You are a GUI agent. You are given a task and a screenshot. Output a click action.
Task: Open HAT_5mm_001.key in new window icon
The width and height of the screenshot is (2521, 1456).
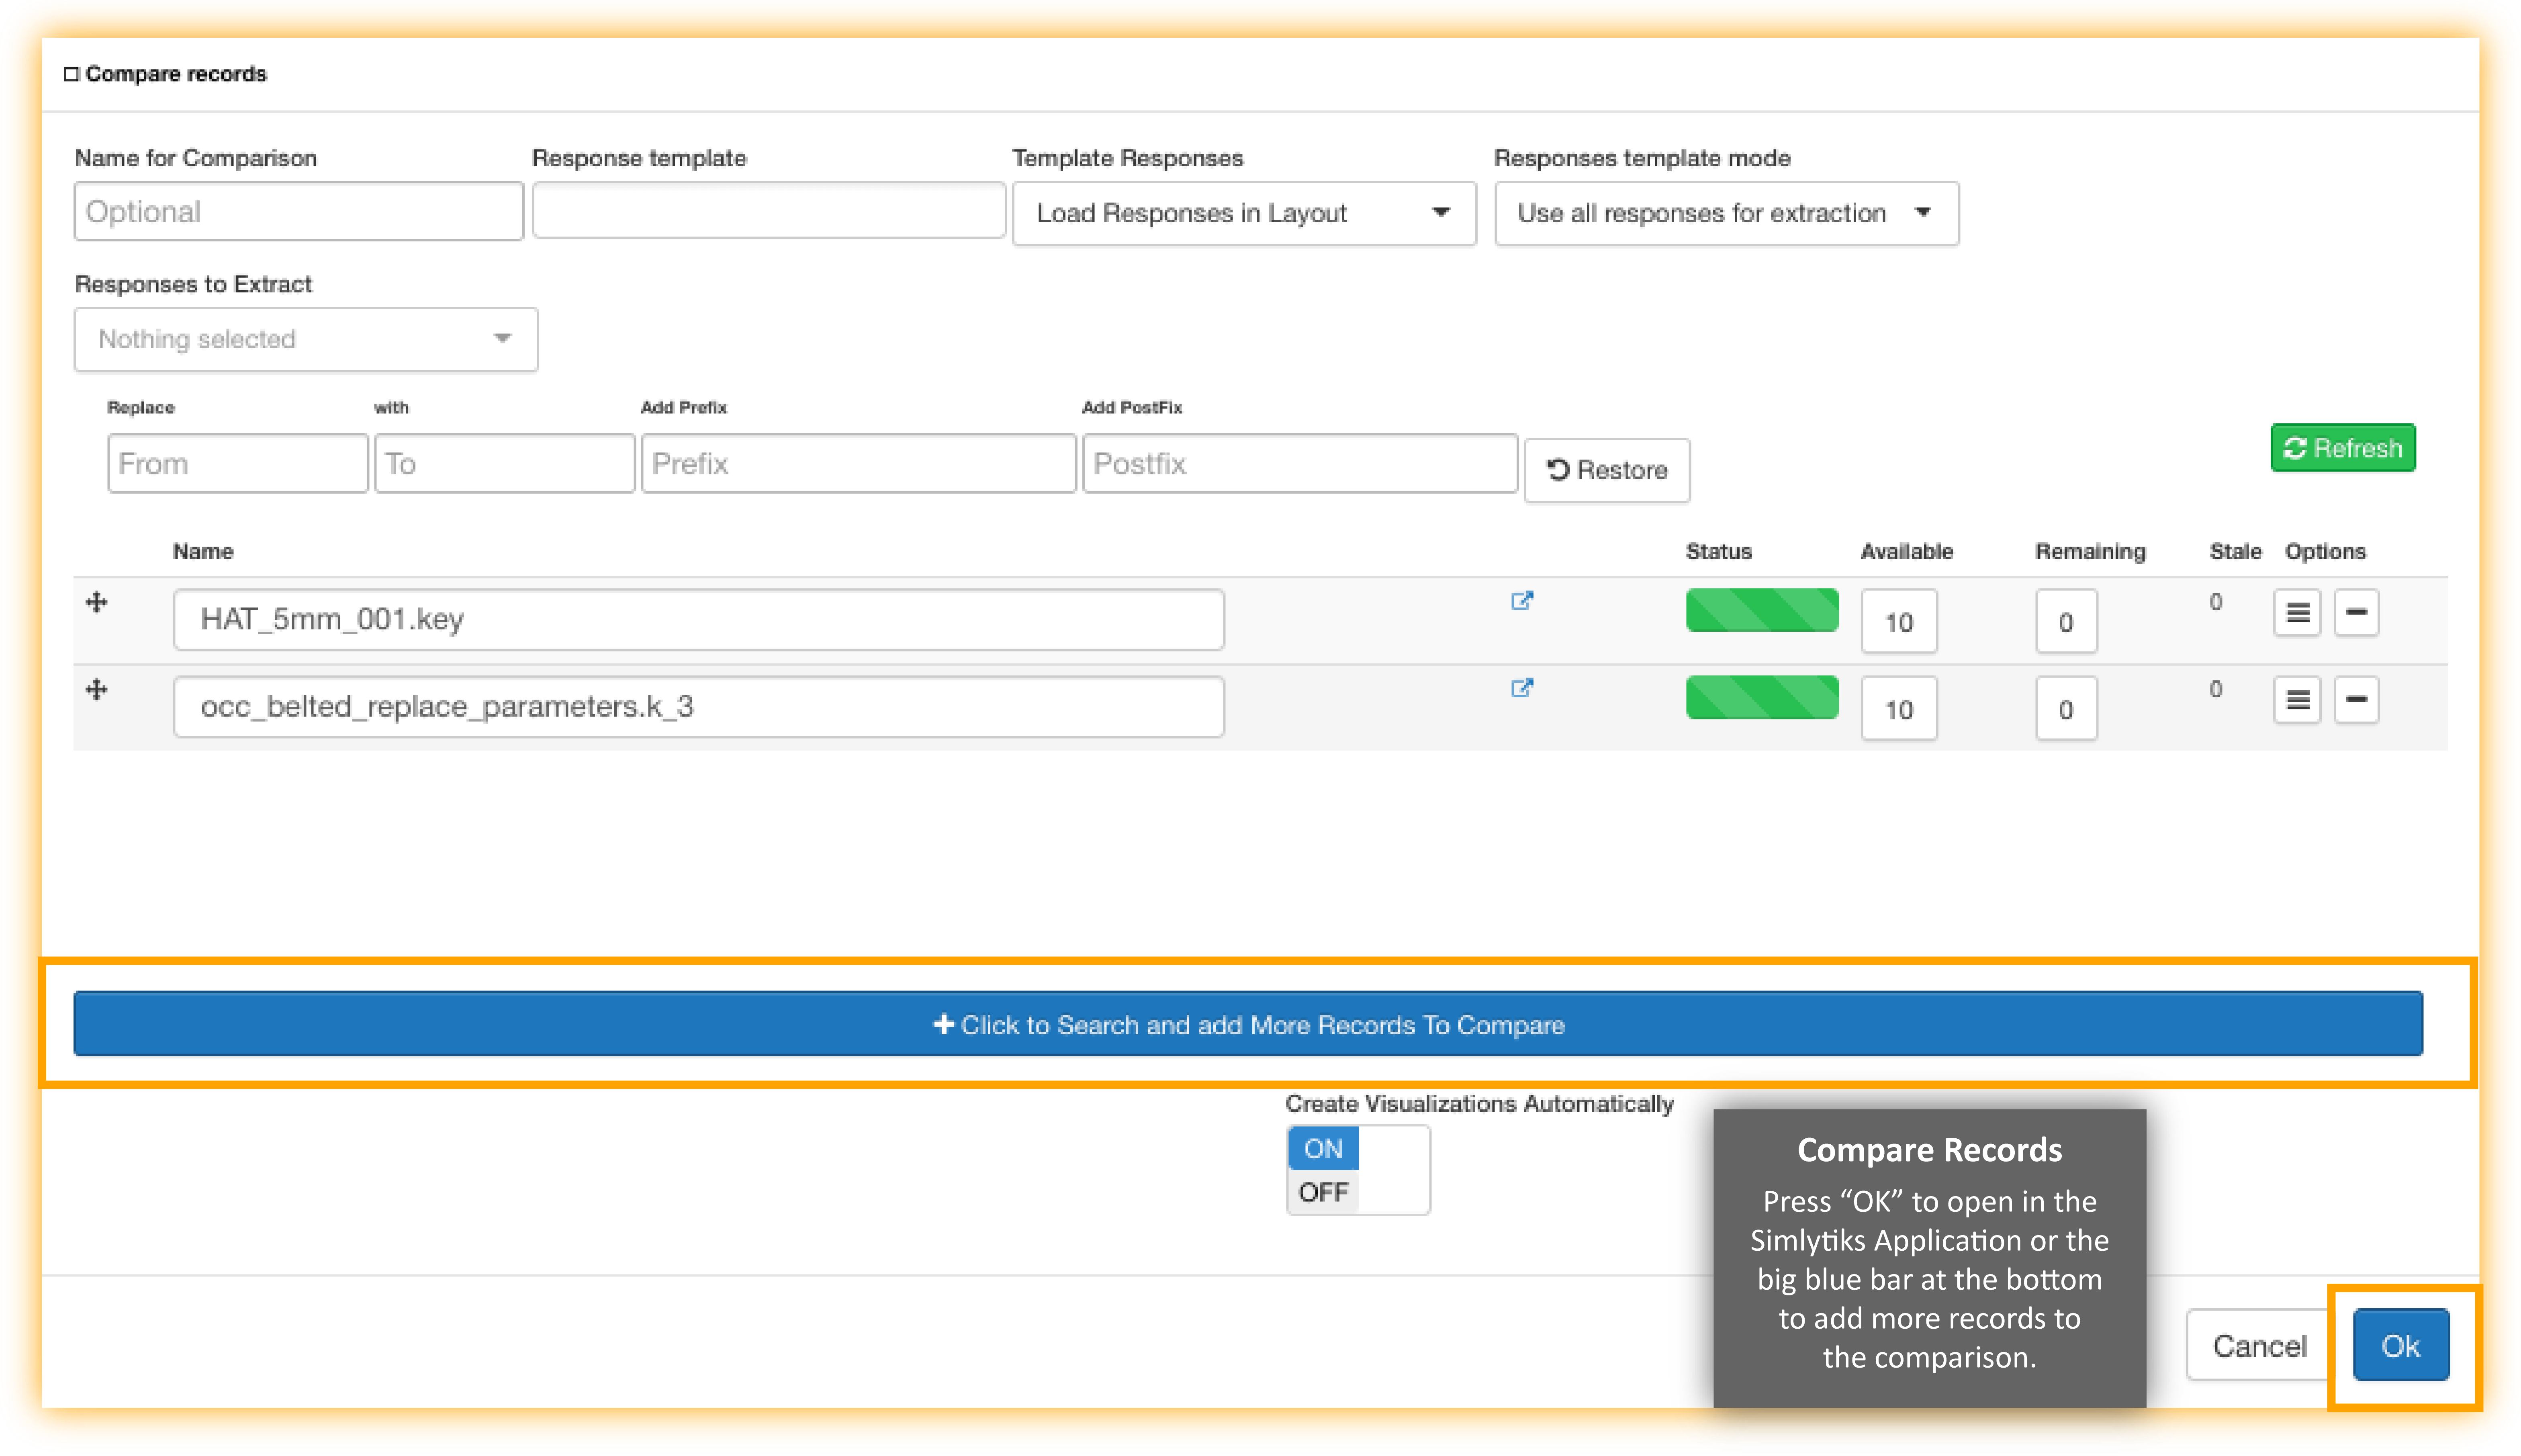(1521, 600)
